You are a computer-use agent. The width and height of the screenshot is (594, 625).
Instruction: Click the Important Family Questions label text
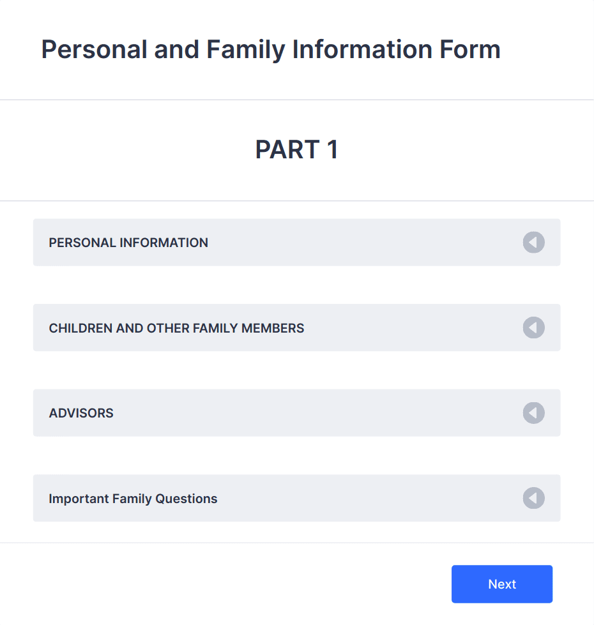pyautogui.click(x=133, y=498)
